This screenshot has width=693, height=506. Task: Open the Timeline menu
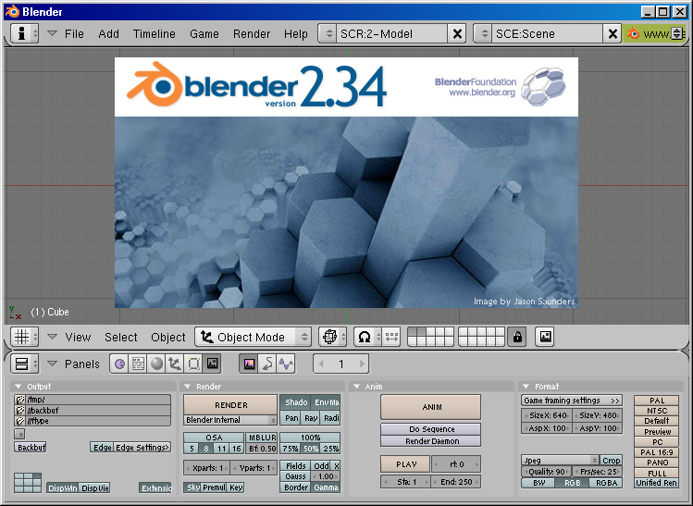(x=154, y=34)
